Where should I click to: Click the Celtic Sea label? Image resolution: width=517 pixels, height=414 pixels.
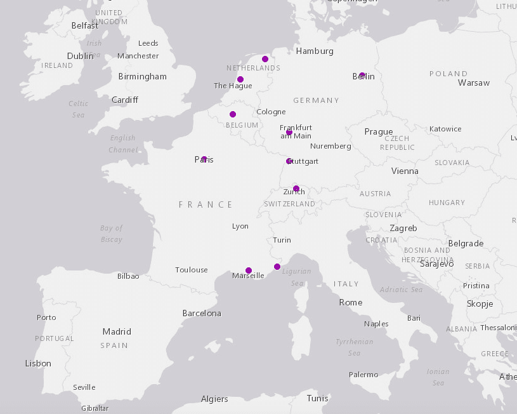pyautogui.click(x=78, y=109)
